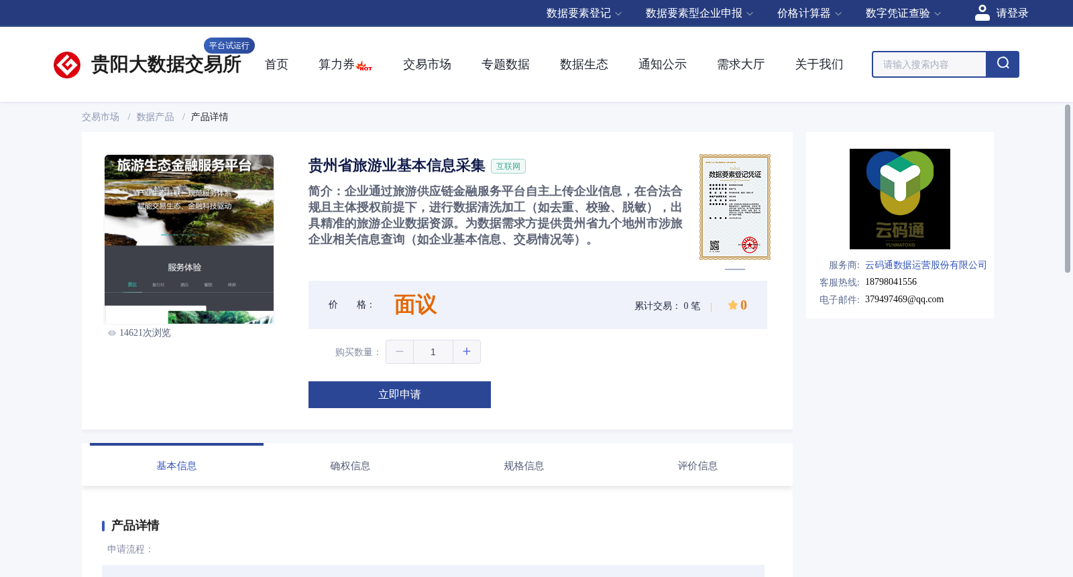Click the 请登录 link
The height and width of the screenshot is (577, 1073).
tap(1012, 13)
